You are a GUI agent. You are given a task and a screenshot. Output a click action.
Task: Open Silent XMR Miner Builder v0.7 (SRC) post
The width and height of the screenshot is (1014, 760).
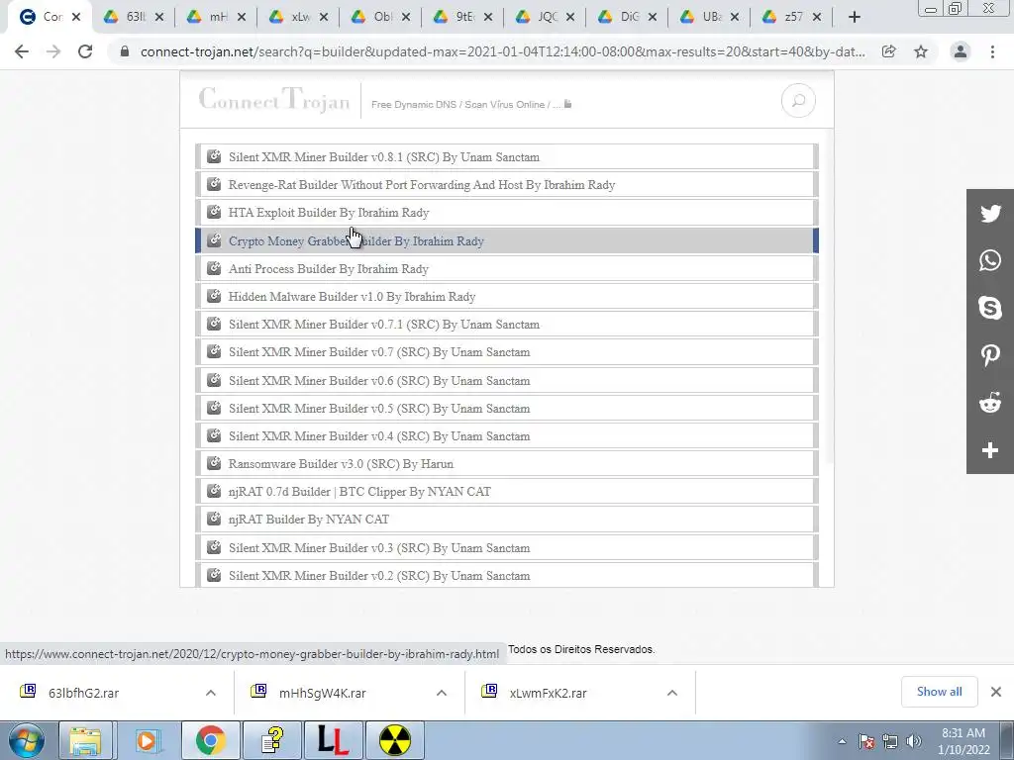507,352
